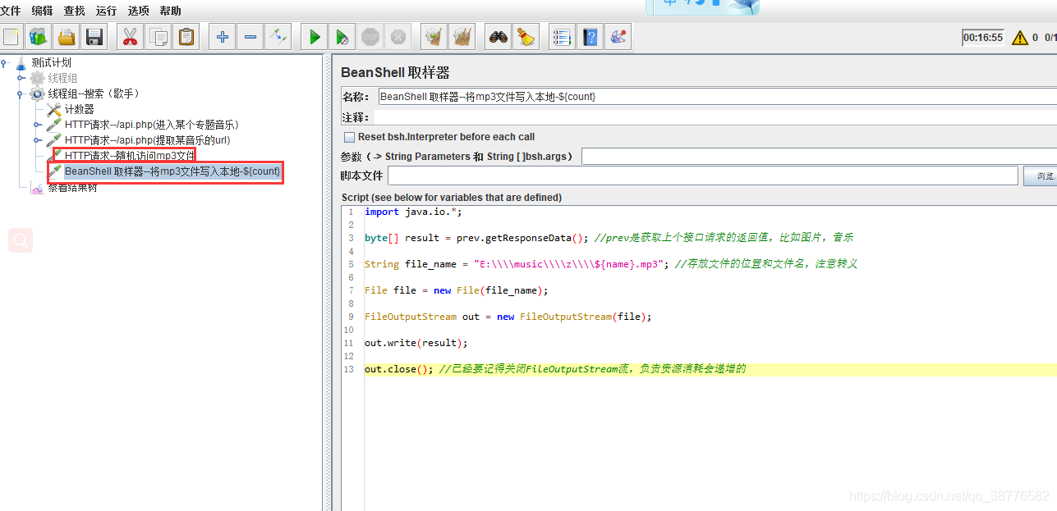Expand the disabled 线程组 node handle

(x=21, y=78)
